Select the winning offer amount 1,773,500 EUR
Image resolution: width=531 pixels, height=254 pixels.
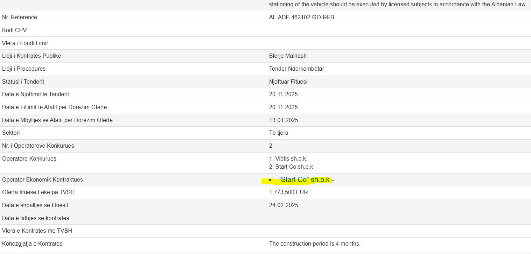click(288, 192)
